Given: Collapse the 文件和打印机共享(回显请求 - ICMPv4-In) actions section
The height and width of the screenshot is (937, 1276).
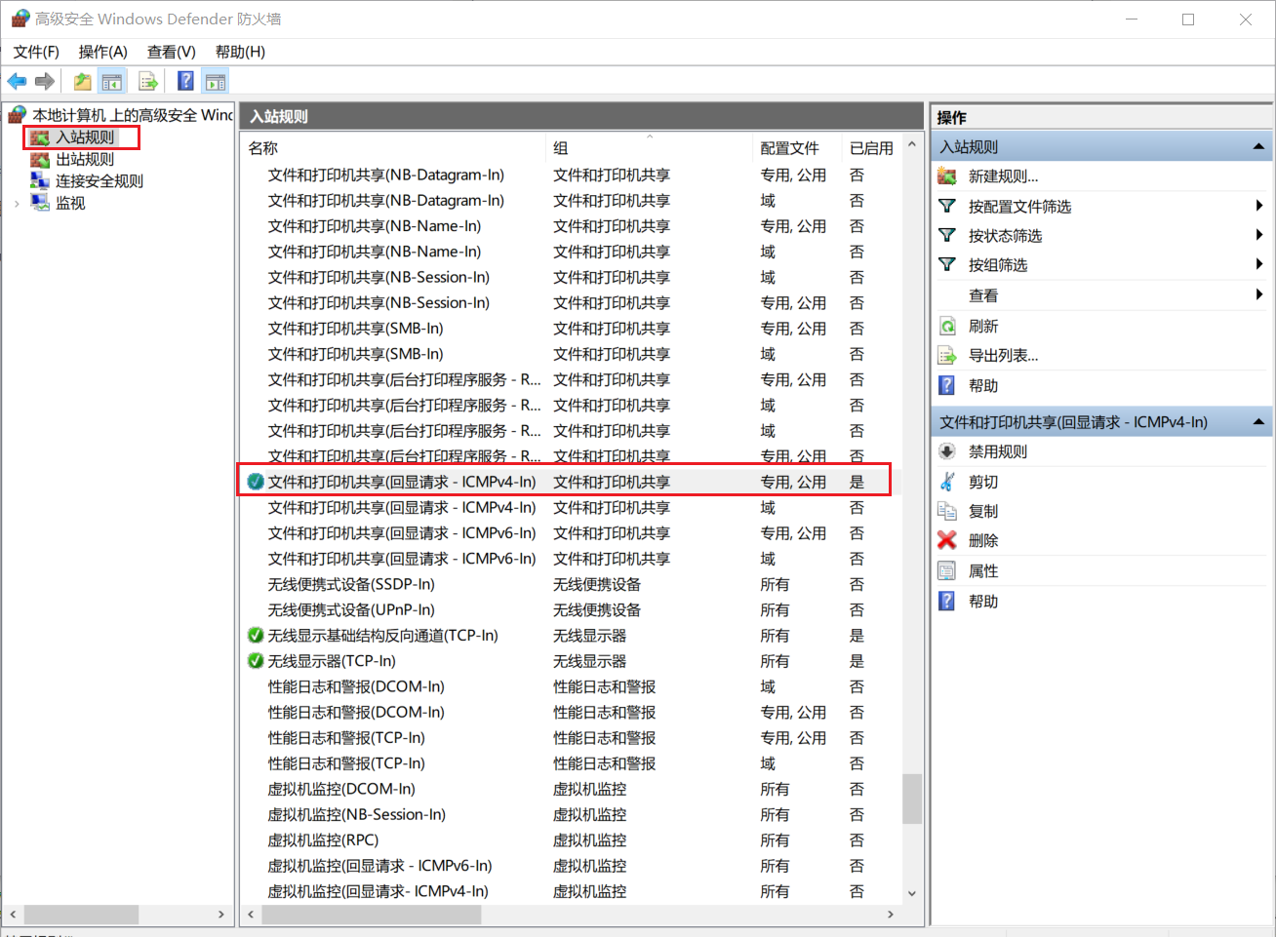Looking at the screenshot, I should [x=1258, y=422].
